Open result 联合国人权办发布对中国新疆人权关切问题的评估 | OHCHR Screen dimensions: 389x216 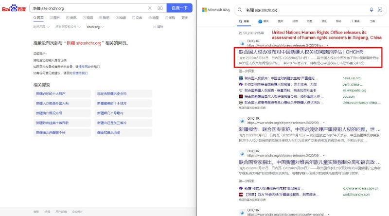(x=301, y=52)
